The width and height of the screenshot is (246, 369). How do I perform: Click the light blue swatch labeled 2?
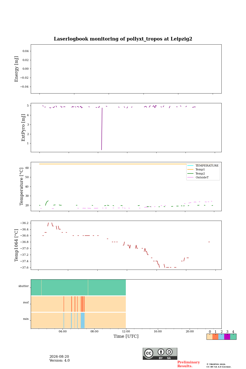221,337
